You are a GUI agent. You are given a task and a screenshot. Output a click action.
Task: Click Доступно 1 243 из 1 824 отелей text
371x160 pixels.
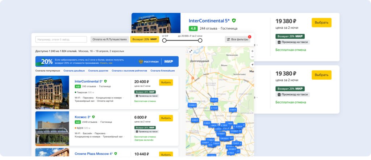(56, 51)
